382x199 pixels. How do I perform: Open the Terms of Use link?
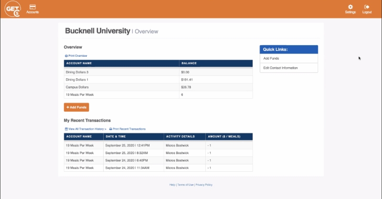pos(185,185)
